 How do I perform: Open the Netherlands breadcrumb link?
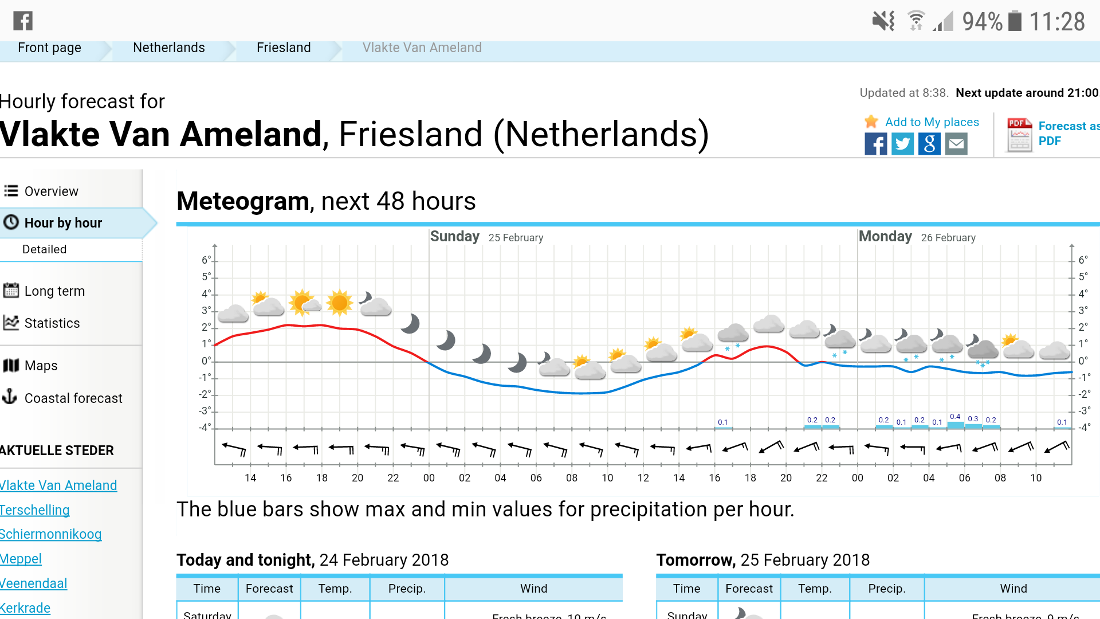(169, 48)
